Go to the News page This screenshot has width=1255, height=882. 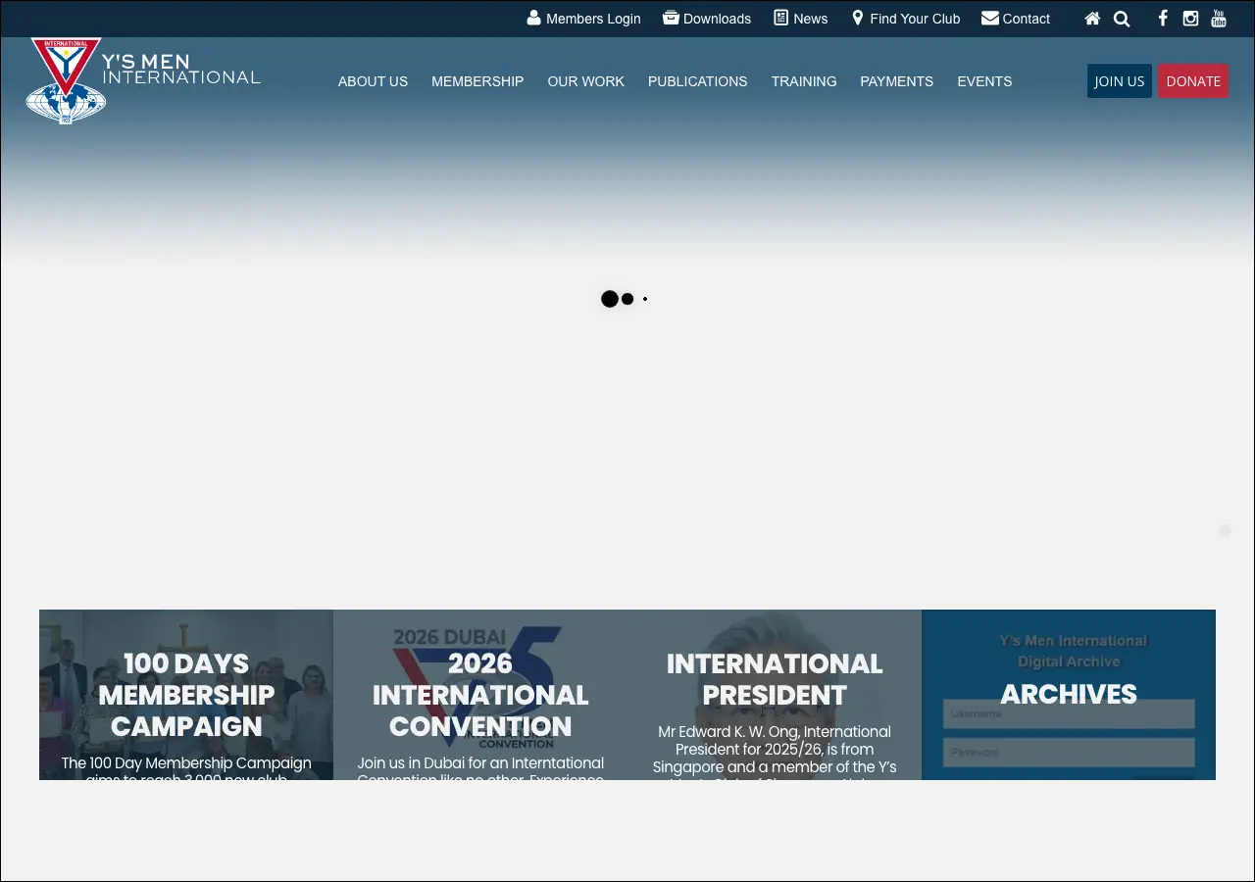click(x=801, y=19)
